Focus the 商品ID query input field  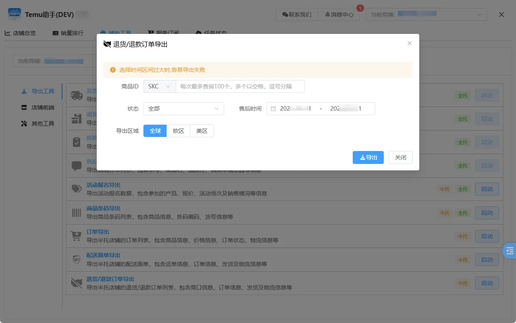[x=240, y=86]
